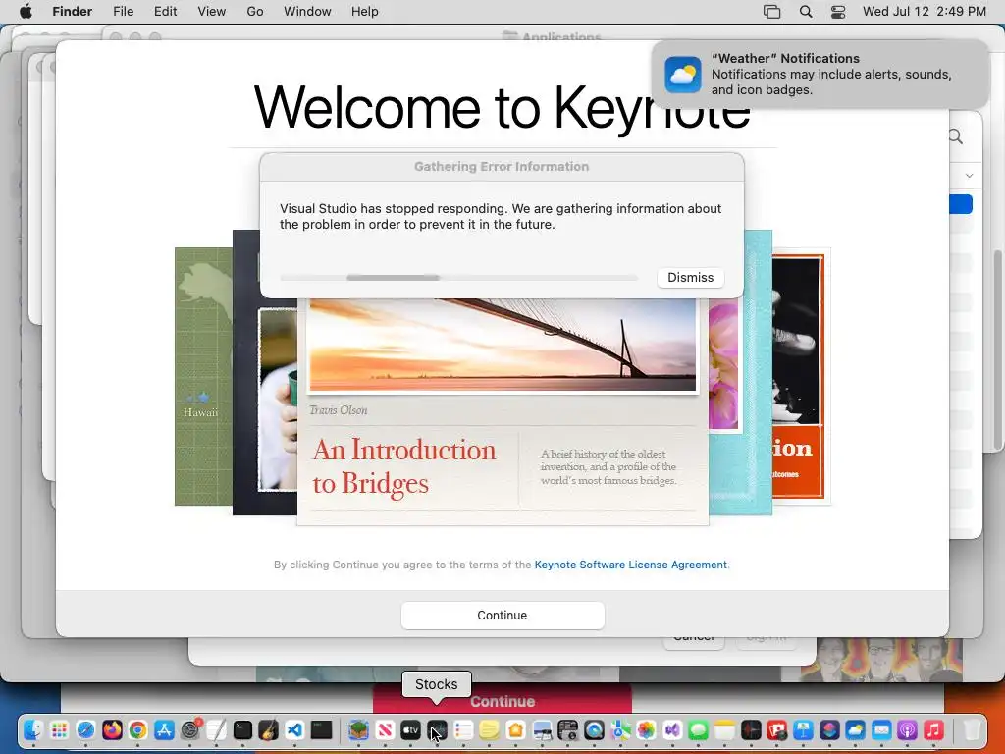The width and height of the screenshot is (1005, 754).
Task: Launch Safari from the dock
Action: 85,729
